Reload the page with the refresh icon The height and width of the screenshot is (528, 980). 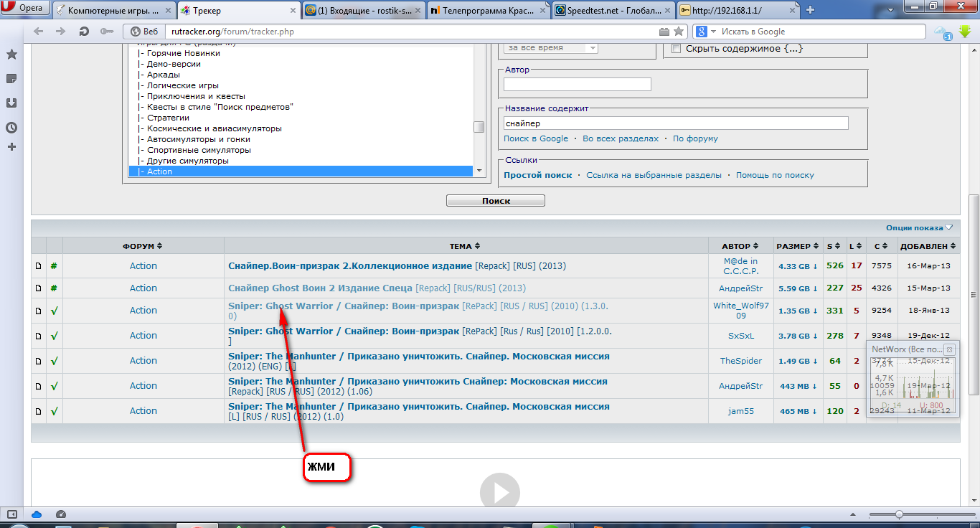(x=84, y=32)
